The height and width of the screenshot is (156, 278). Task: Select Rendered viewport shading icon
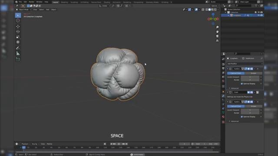point(215,10)
